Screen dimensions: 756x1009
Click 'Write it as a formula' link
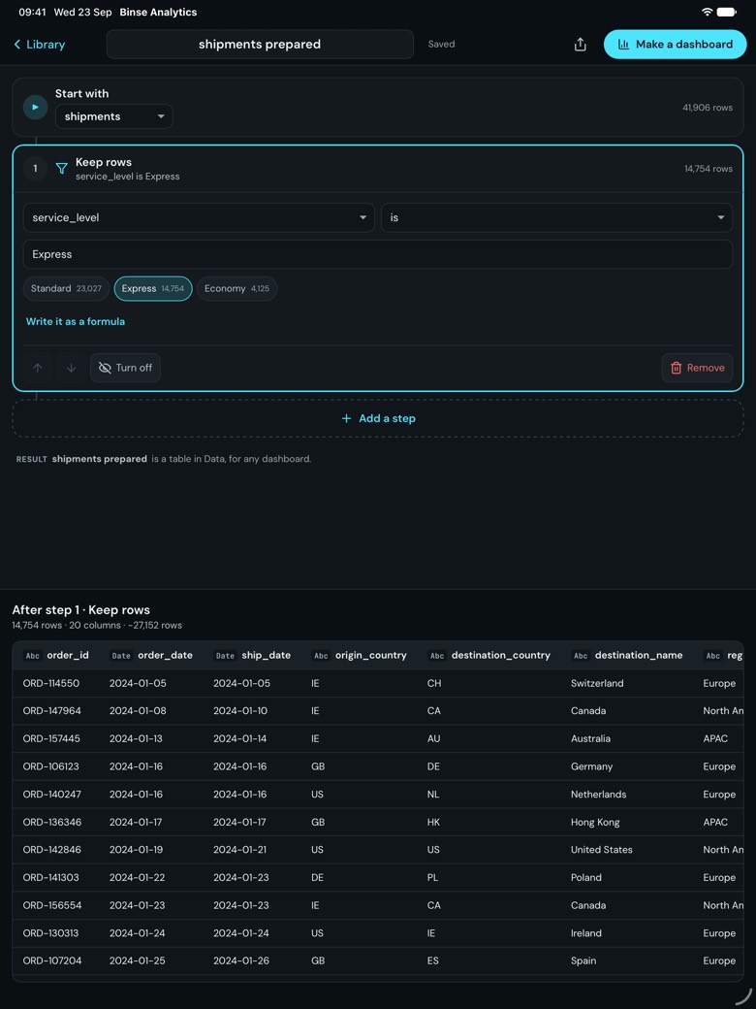pos(76,321)
